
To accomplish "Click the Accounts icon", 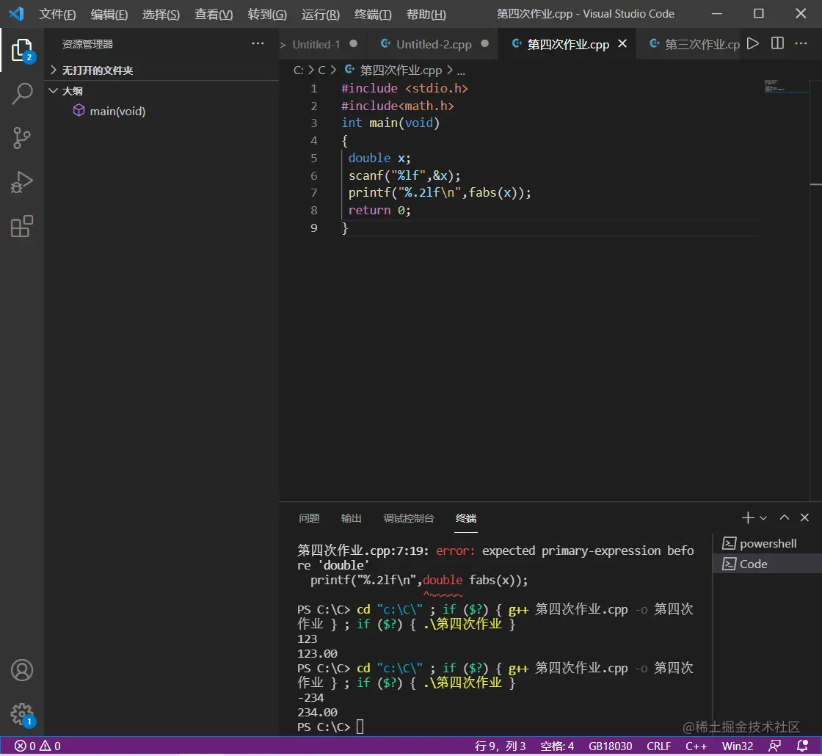I will click(22, 670).
